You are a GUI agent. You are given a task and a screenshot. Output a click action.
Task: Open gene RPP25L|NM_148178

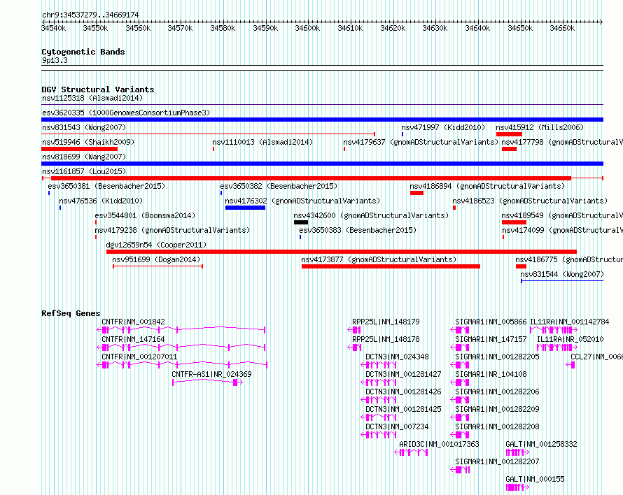[x=386, y=339]
